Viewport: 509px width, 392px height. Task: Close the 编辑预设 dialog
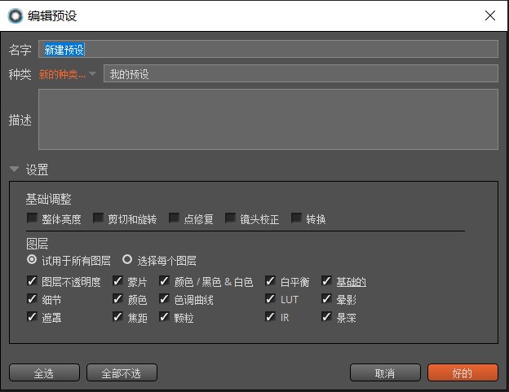490,15
